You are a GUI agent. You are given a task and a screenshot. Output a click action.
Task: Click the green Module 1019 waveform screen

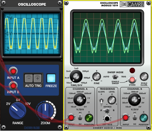point(107,38)
